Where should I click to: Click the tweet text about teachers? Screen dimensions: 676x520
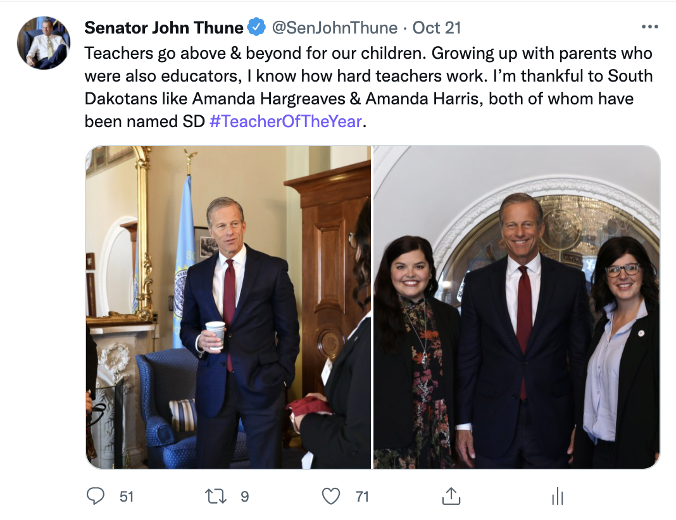point(368,87)
